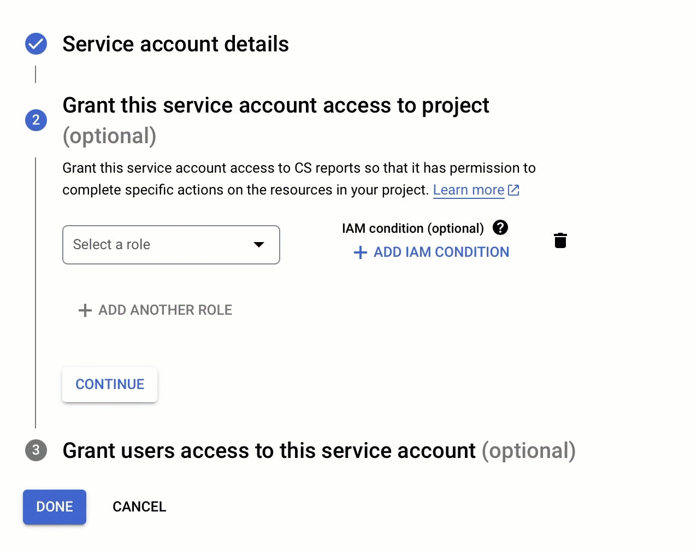Click the step 1 completed checkmark icon

[x=36, y=44]
